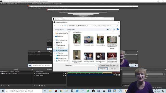Open Microsoft Store from the taskbar

(93, 91)
